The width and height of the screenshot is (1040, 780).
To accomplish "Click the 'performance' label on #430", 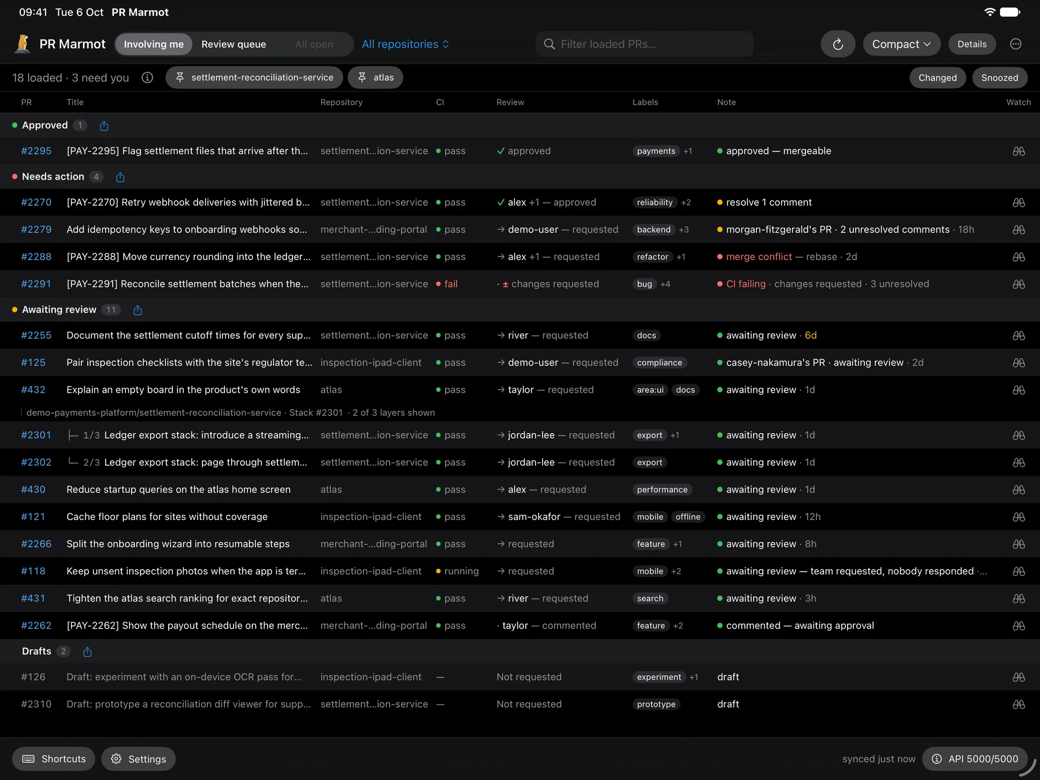I will pos(662,489).
